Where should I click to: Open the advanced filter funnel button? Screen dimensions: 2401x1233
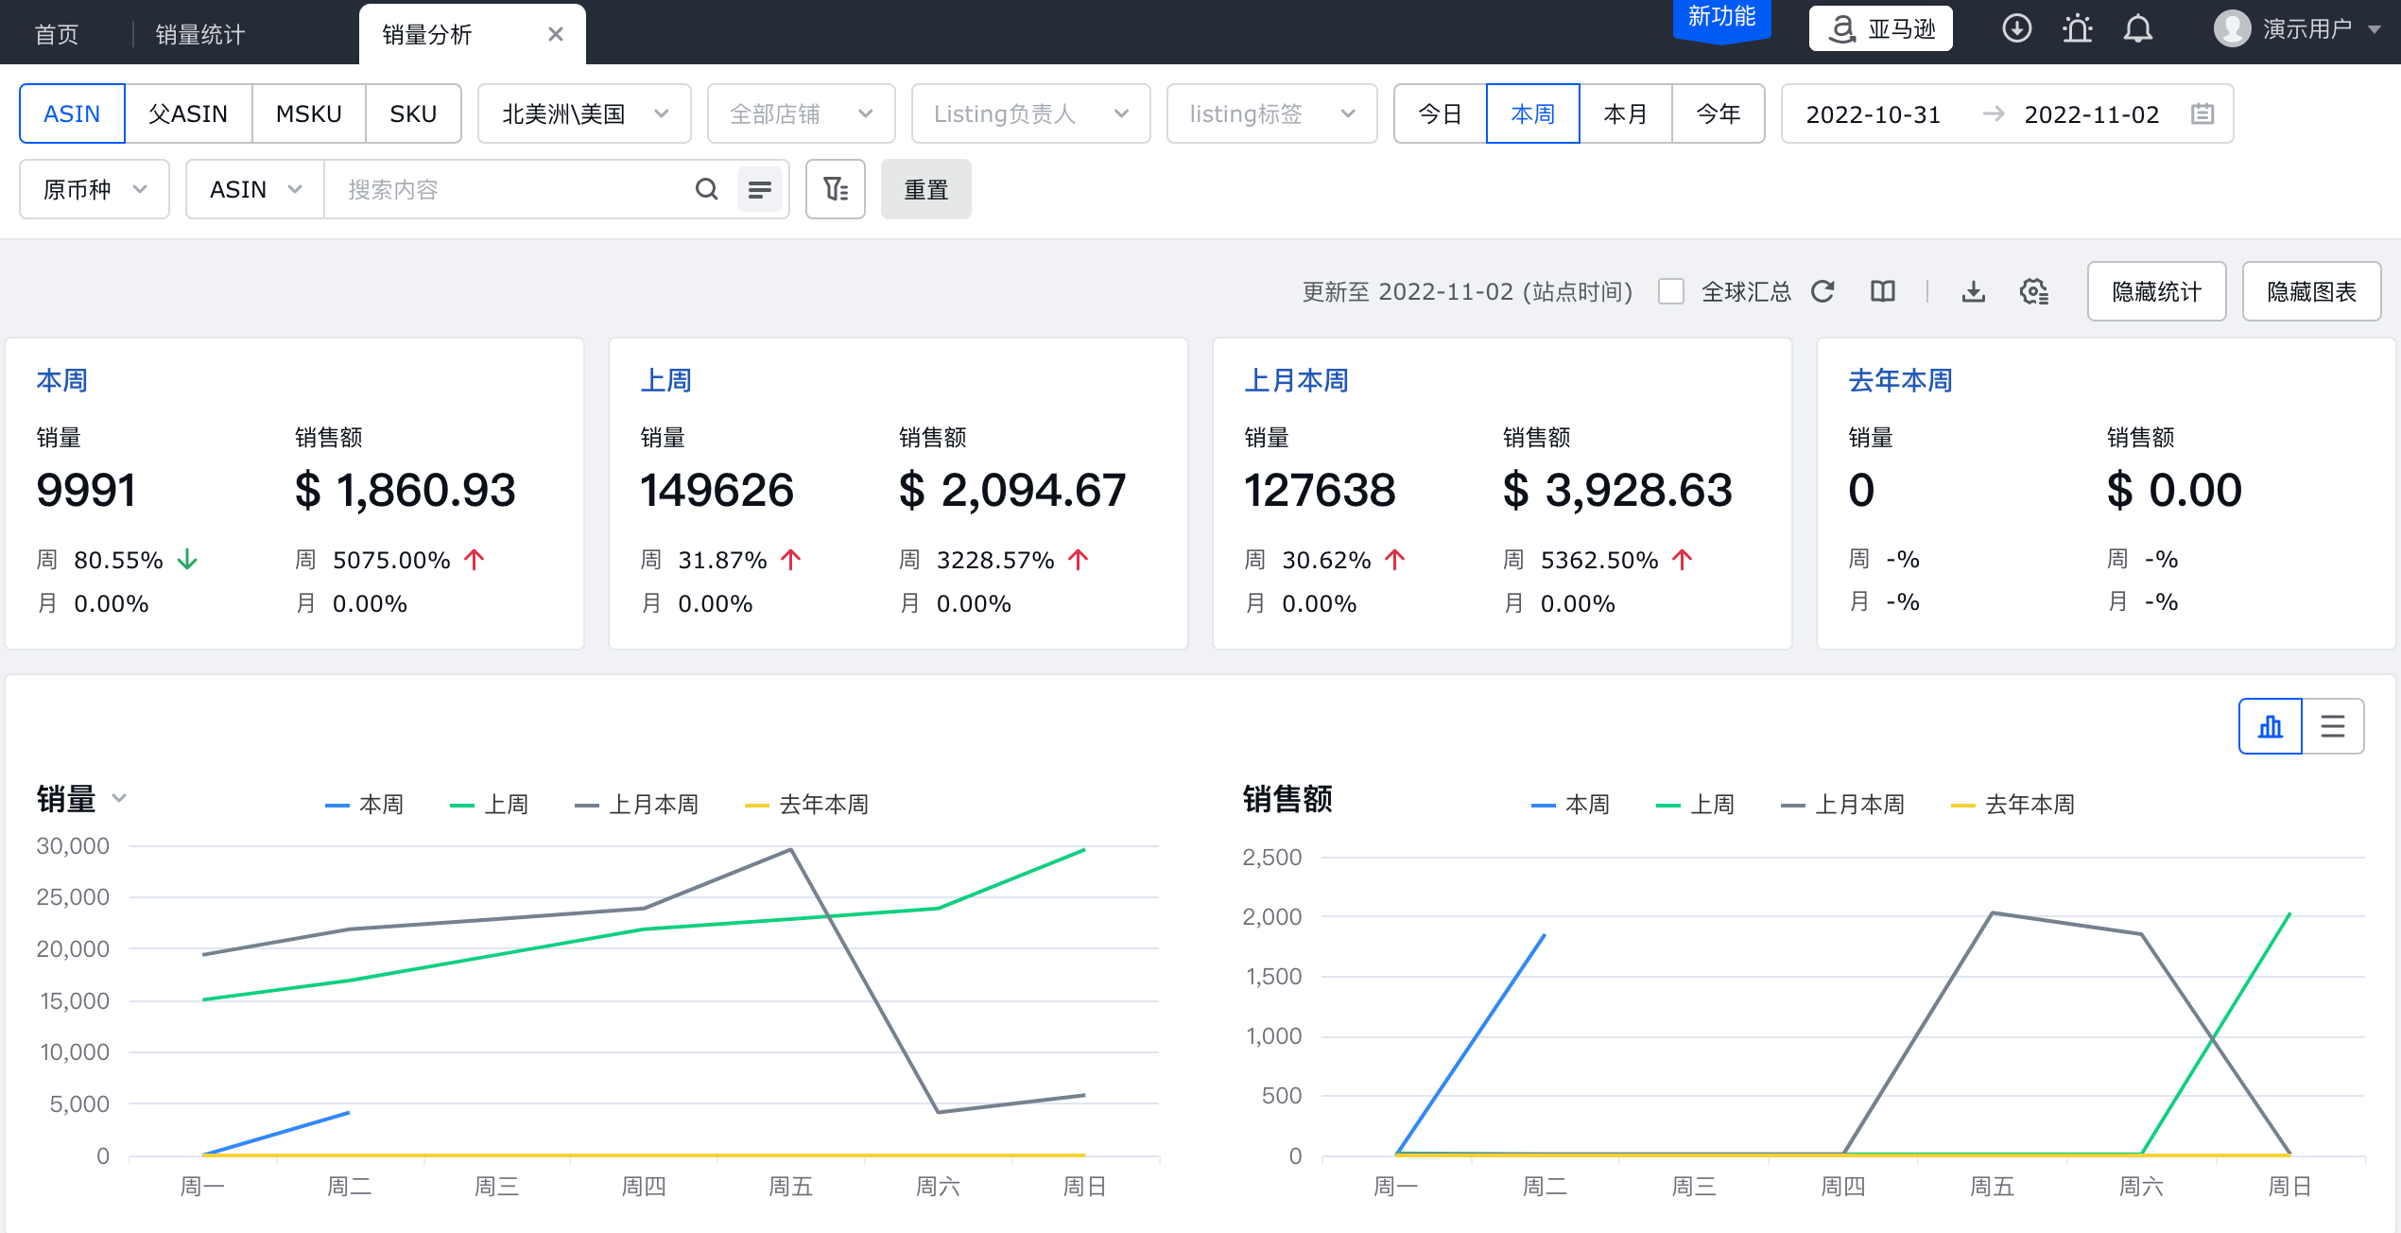[x=836, y=189]
